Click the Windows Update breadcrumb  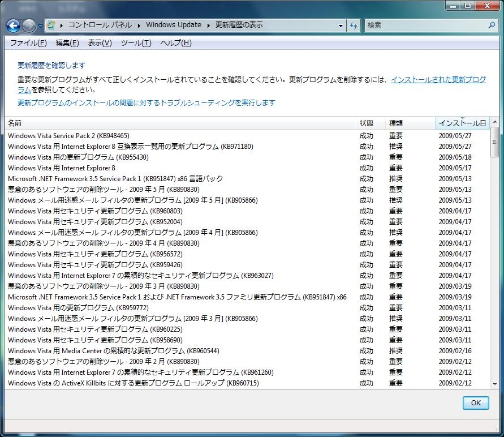[x=174, y=25]
